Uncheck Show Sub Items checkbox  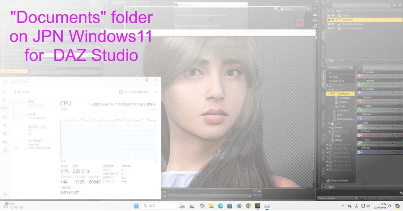[x=328, y=180]
